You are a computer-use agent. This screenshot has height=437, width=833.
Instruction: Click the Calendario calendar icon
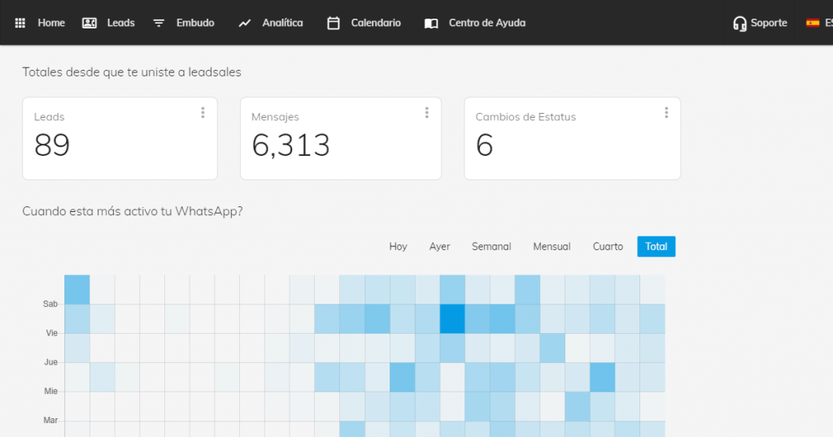coord(333,23)
